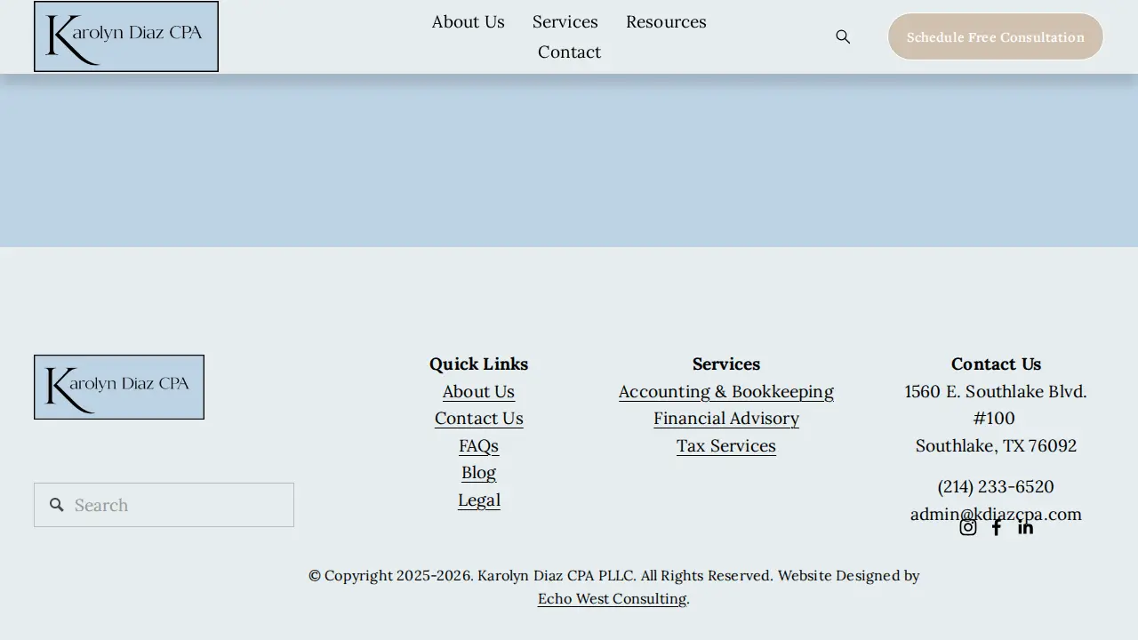The width and height of the screenshot is (1138, 640).
Task: Visit the Blog footer link
Action: pyautogui.click(x=478, y=472)
